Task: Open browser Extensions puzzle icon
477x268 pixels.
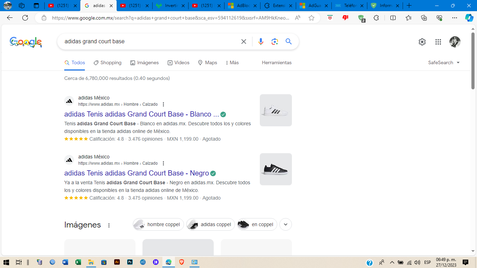Action: click(x=376, y=18)
